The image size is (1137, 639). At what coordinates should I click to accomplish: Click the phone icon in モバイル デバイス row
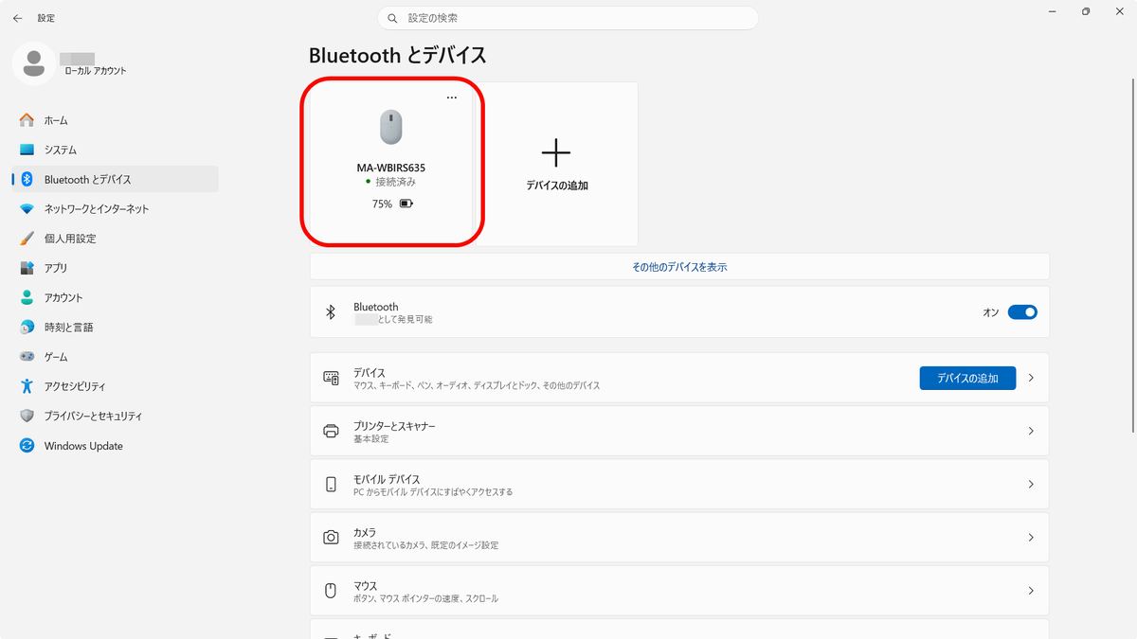point(331,484)
